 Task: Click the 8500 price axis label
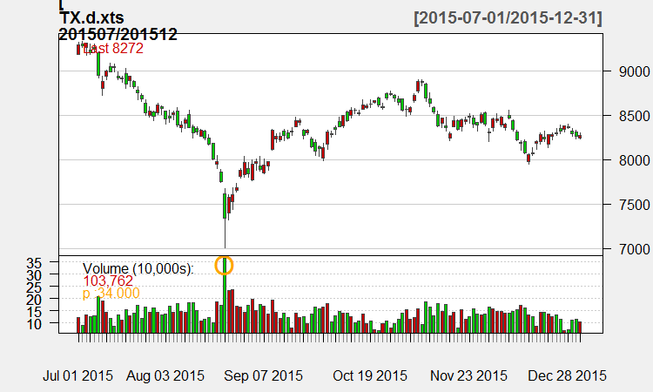click(625, 116)
